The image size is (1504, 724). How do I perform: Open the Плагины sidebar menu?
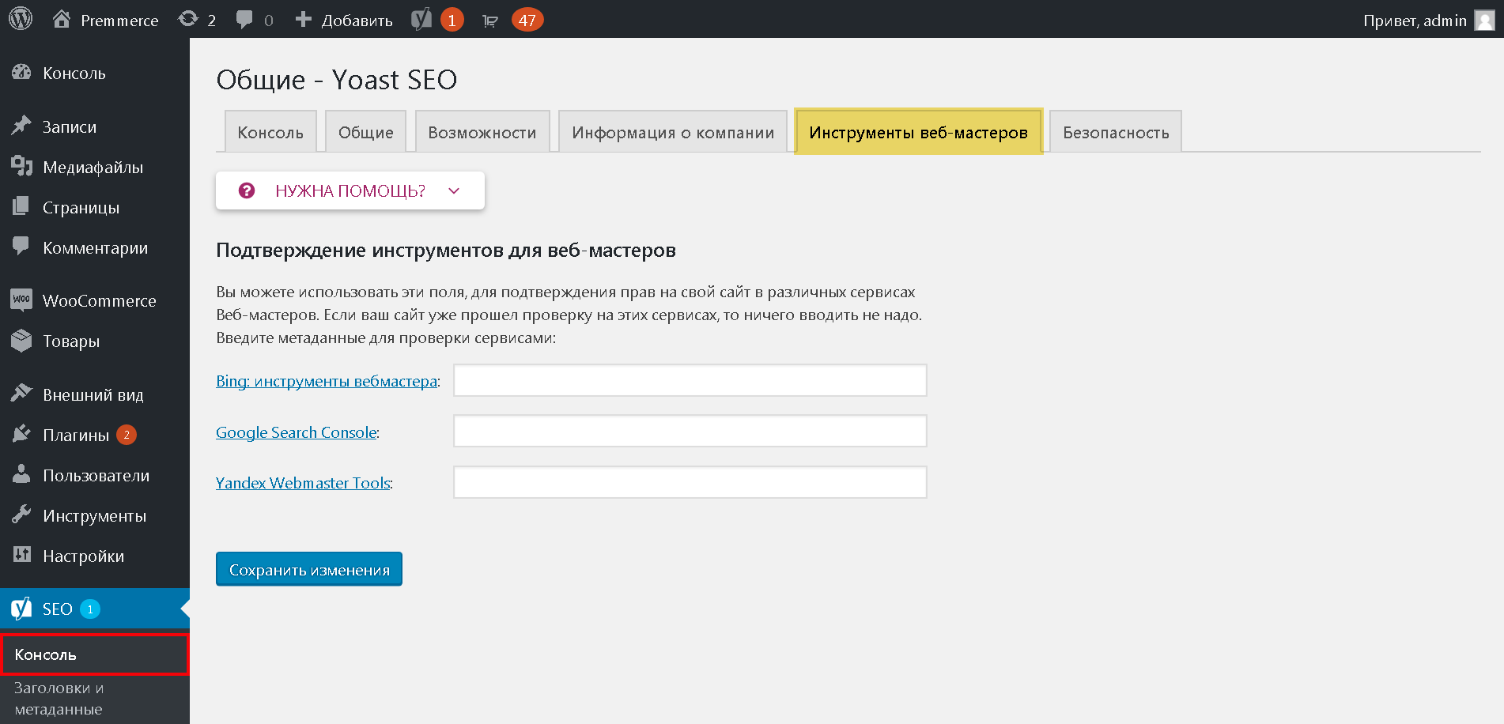95,435
